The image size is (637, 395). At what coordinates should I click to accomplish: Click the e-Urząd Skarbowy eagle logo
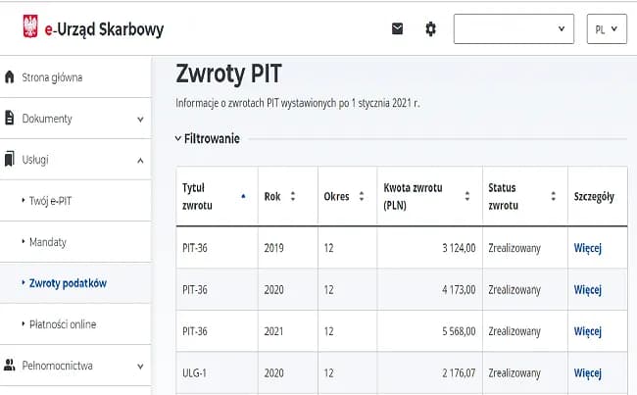(29, 28)
